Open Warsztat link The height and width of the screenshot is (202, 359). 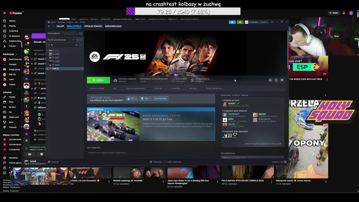tap(193, 88)
